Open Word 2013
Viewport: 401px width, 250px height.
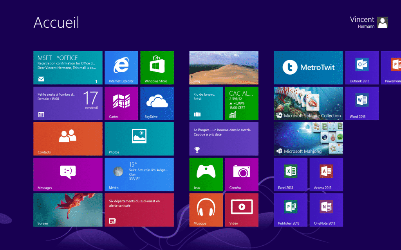click(x=361, y=103)
